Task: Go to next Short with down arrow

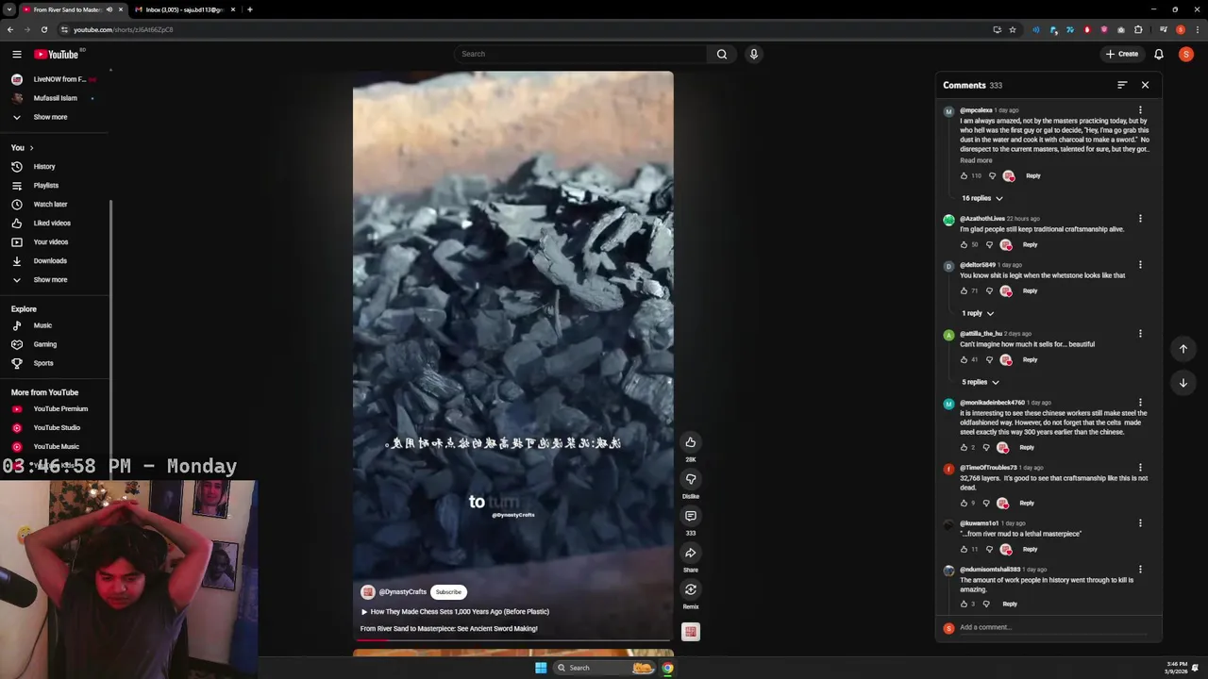Action: point(1183,383)
